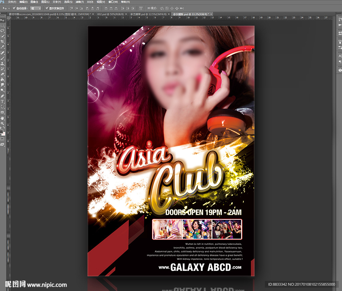
Task: Open the 图层(L) menu
Action: click(x=45, y=2)
